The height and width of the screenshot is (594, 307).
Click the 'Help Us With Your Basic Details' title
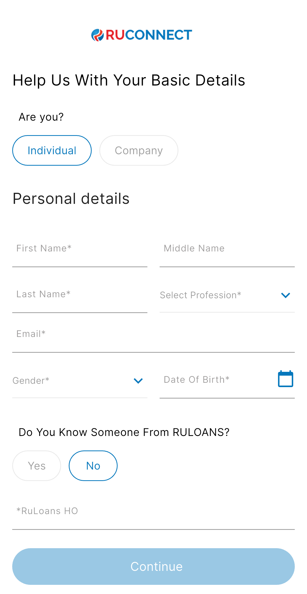[129, 80]
